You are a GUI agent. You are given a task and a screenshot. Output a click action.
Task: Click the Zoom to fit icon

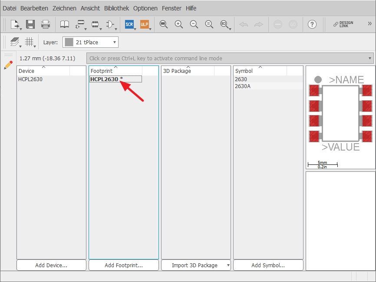point(164,24)
